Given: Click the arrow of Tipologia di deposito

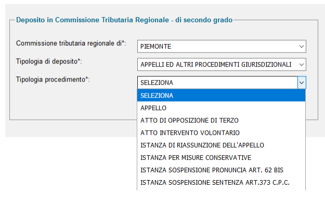Looking at the screenshot, I should [x=302, y=65].
